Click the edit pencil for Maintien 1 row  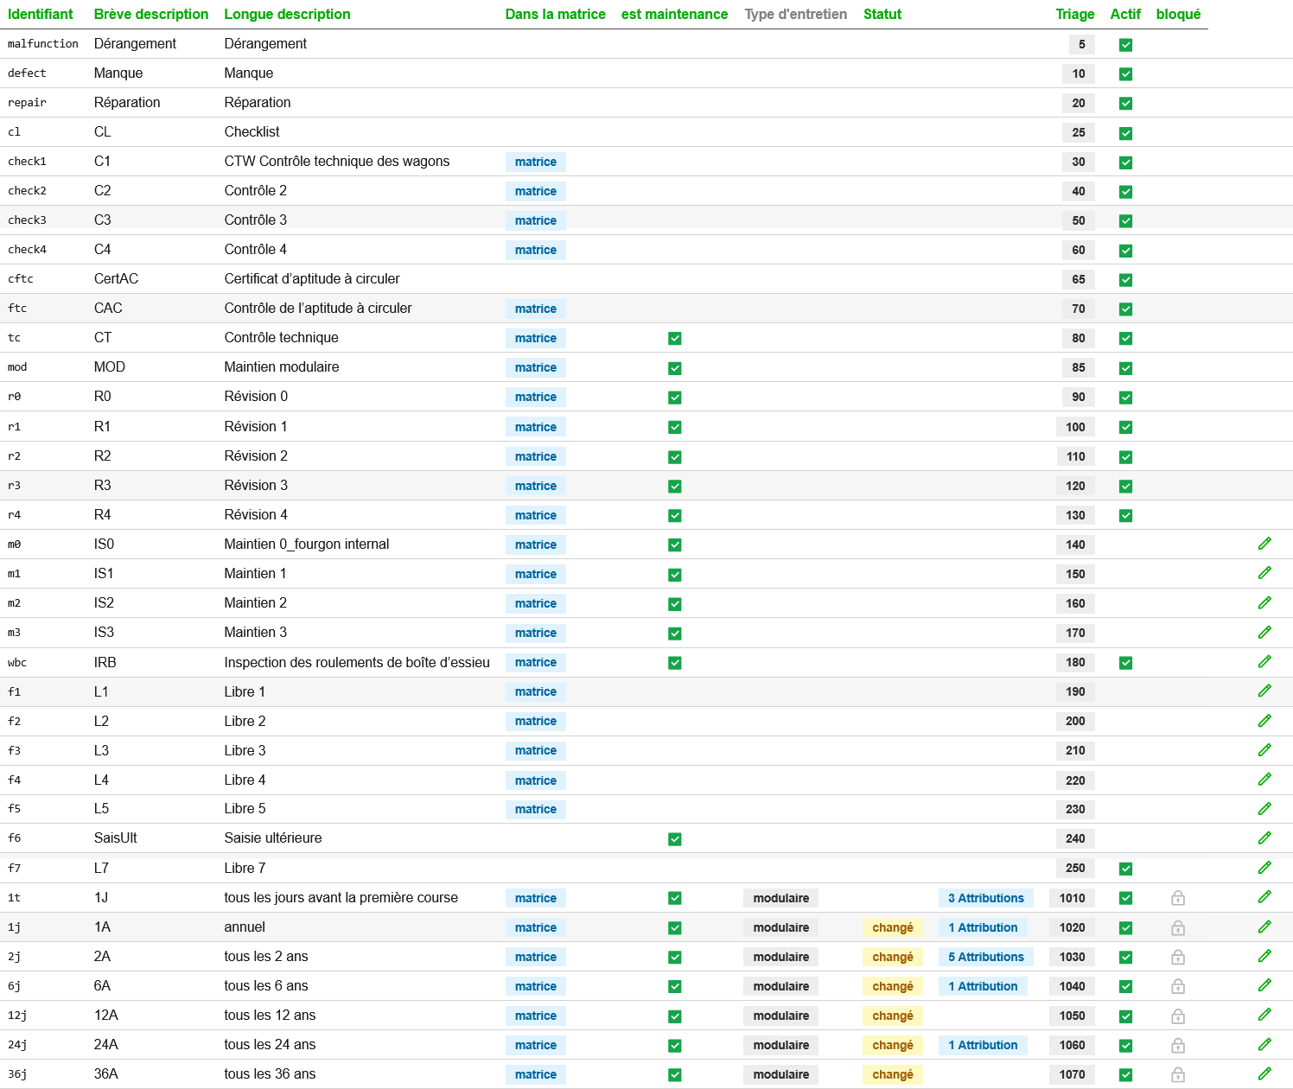1264,573
